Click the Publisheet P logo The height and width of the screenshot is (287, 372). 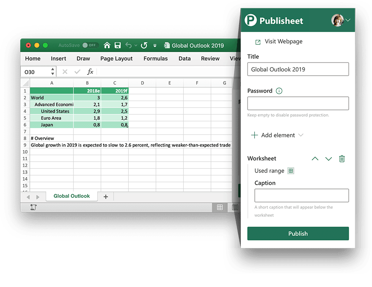tap(251, 20)
